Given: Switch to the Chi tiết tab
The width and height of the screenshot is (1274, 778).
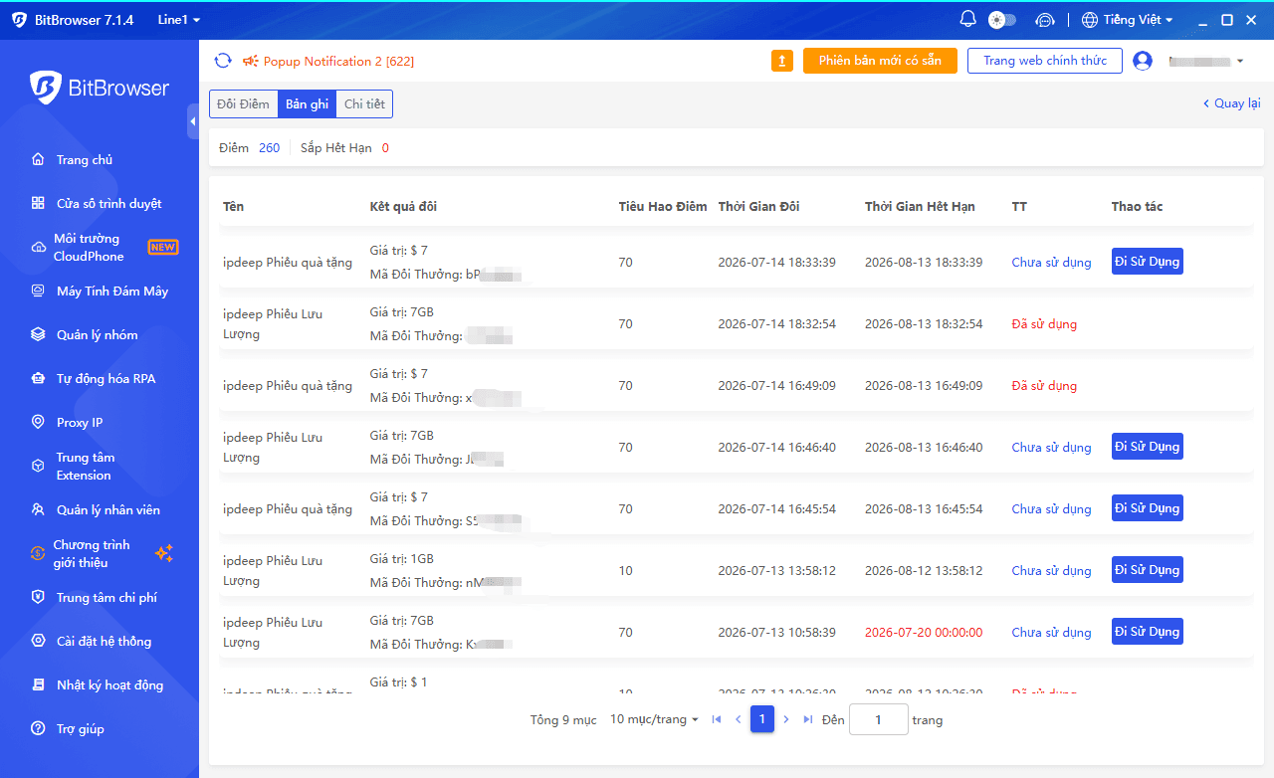Looking at the screenshot, I should tap(364, 104).
